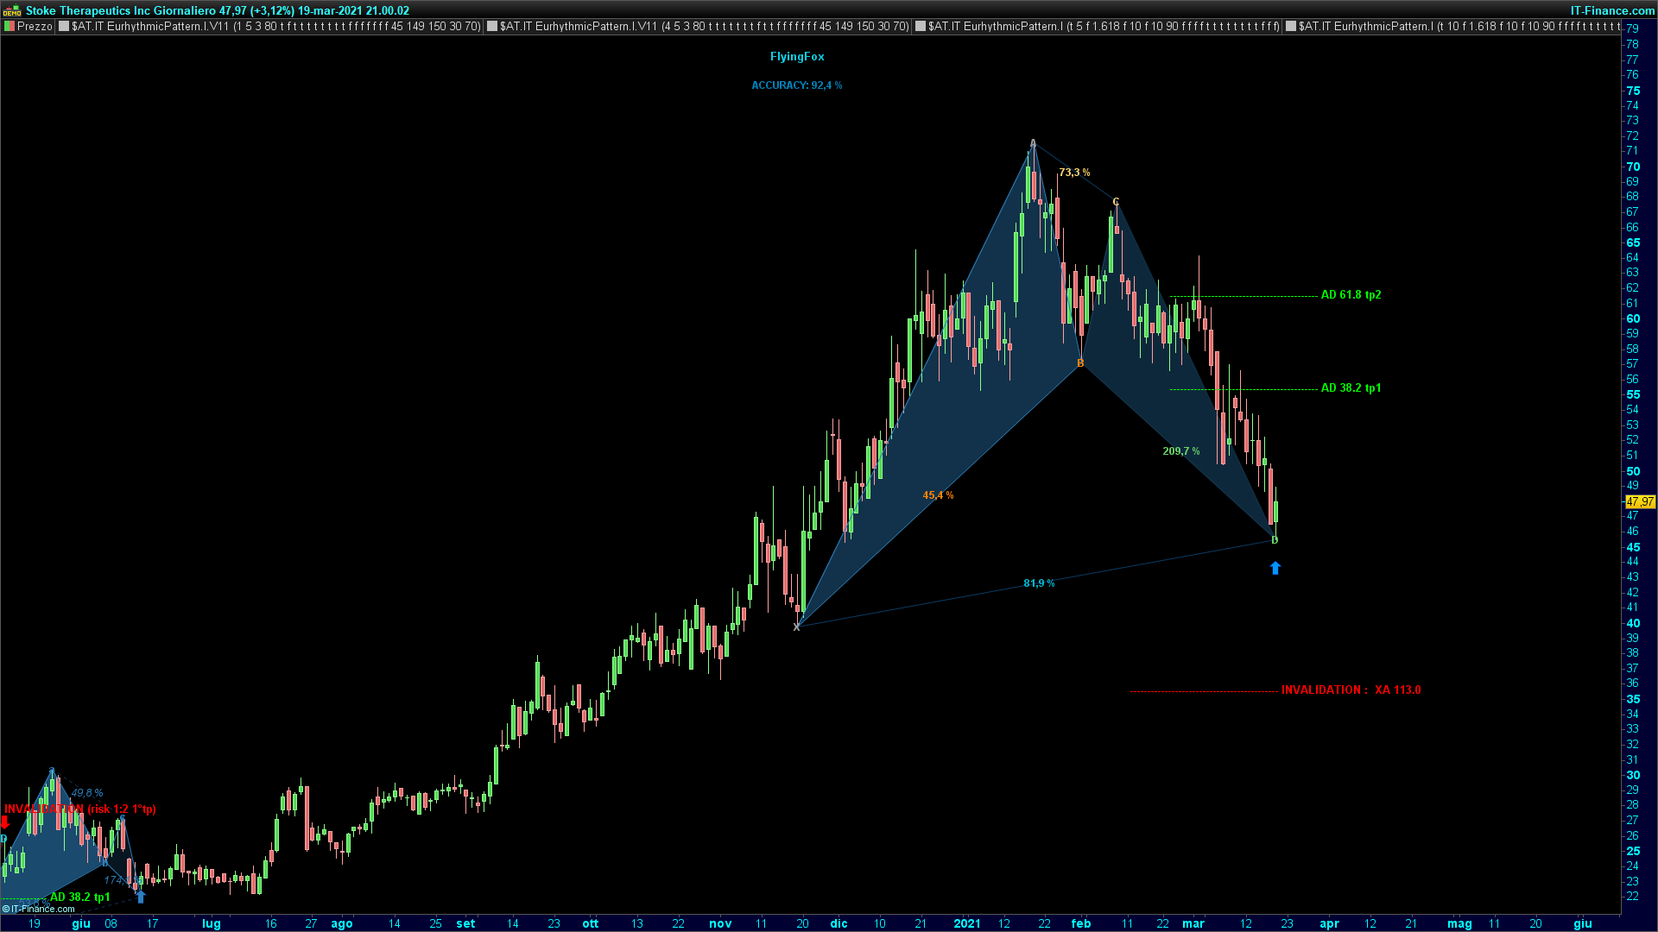Open EurhythmicPattern.I (t 10 f 1.618) label
This screenshot has width=1658, height=932.
[1459, 27]
